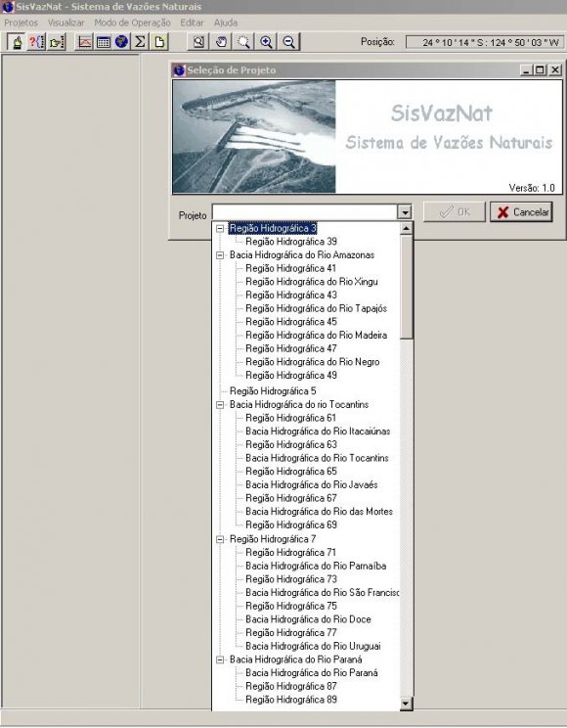
Task: Select the pan hand tool
Action: [x=221, y=42]
